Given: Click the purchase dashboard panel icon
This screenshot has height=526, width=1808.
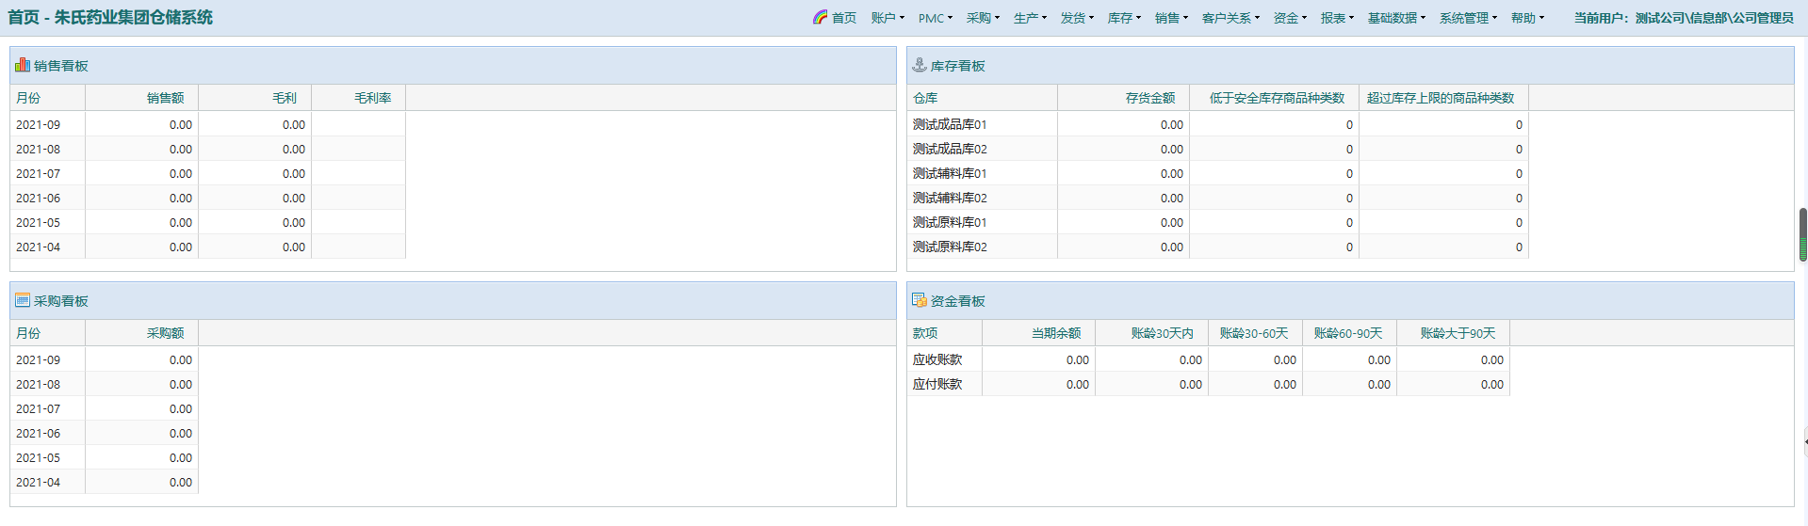Looking at the screenshot, I should pos(23,300).
